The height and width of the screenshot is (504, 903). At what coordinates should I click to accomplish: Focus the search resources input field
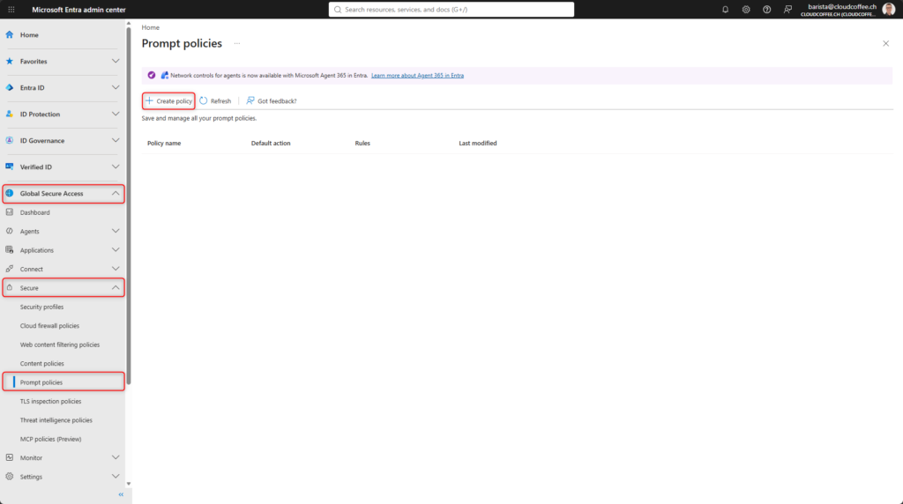(x=451, y=9)
